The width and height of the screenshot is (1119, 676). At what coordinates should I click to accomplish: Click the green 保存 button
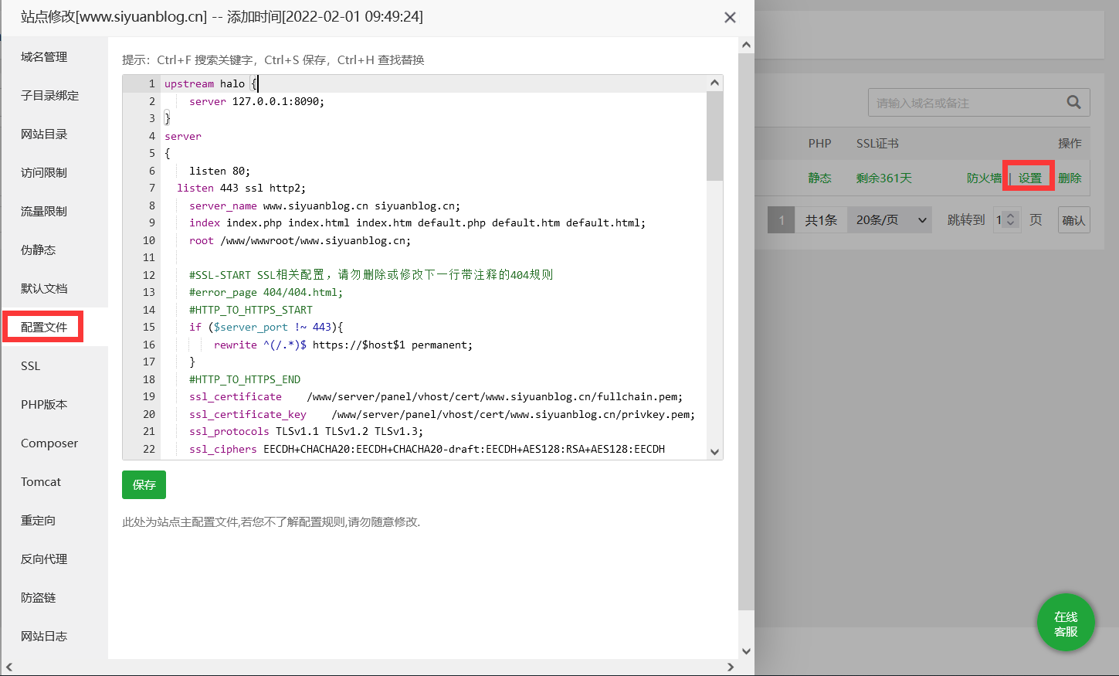pyautogui.click(x=144, y=484)
